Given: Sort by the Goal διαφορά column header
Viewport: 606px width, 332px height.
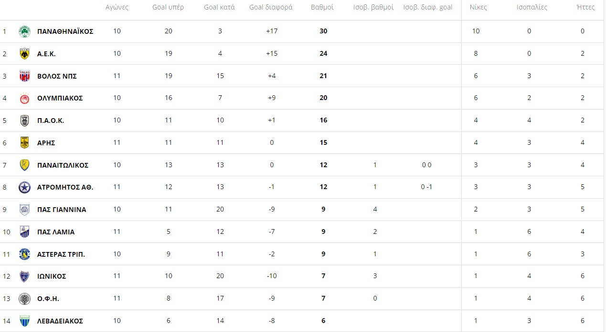Looking at the screenshot, I should pos(271,8).
